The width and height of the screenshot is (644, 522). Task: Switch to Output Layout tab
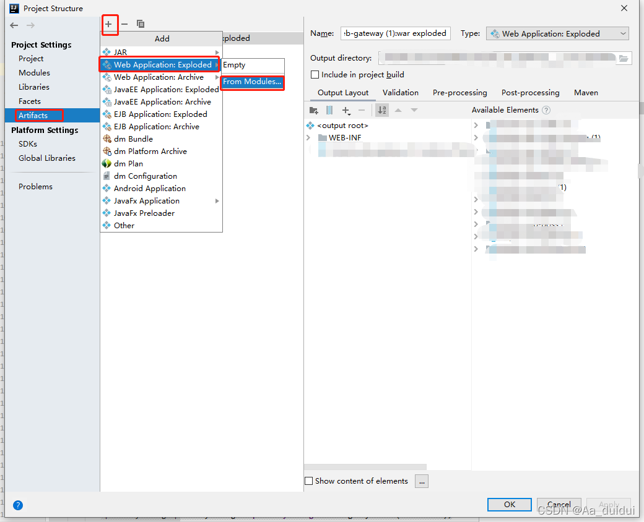coord(343,93)
